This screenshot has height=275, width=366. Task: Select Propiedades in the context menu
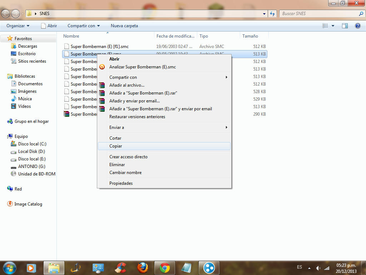click(x=121, y=183)
